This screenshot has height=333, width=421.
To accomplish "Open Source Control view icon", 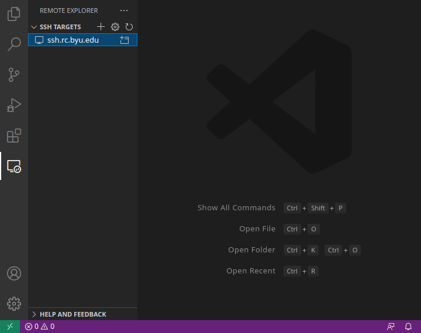I will tap(13, 75).
